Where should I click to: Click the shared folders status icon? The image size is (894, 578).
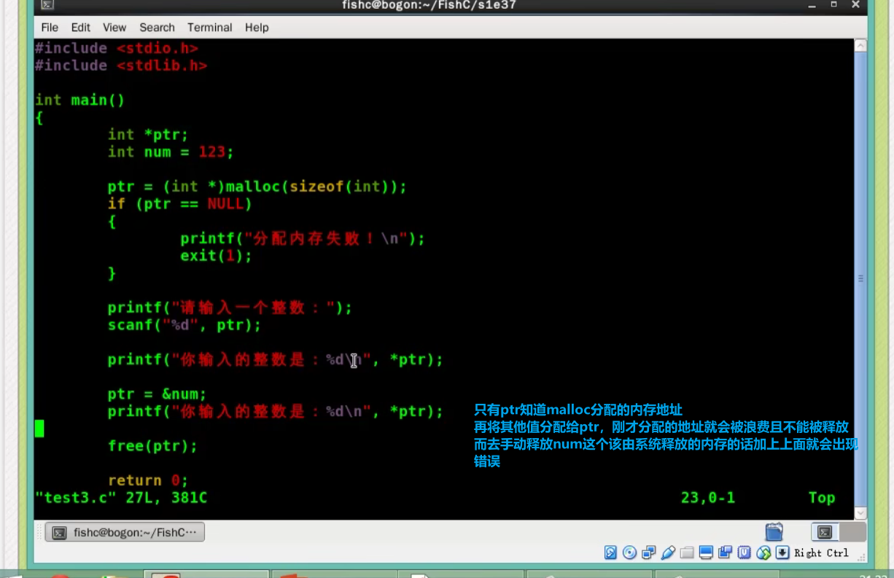[x=687, y=552]
